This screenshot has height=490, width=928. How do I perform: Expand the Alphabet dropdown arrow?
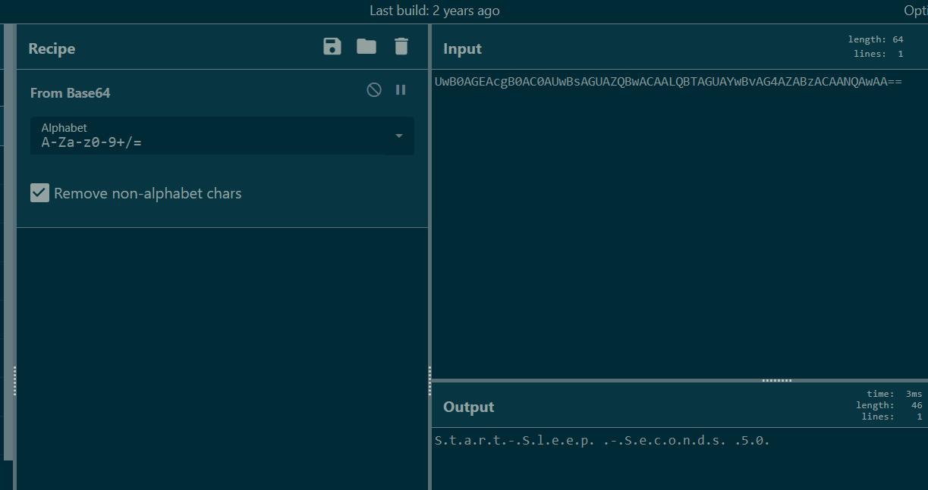point(399,136)
